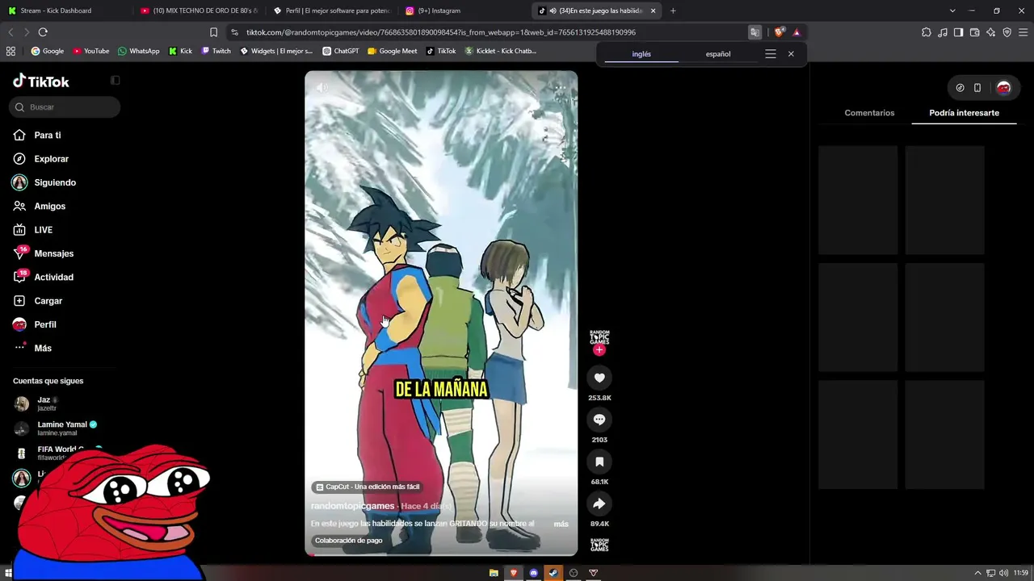Focus the Buscar search field

(65, 107)
